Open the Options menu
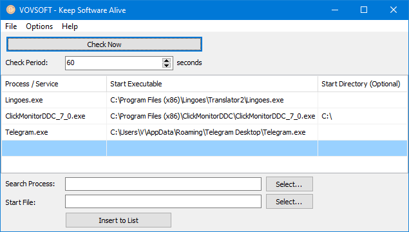 click(39, 26)
